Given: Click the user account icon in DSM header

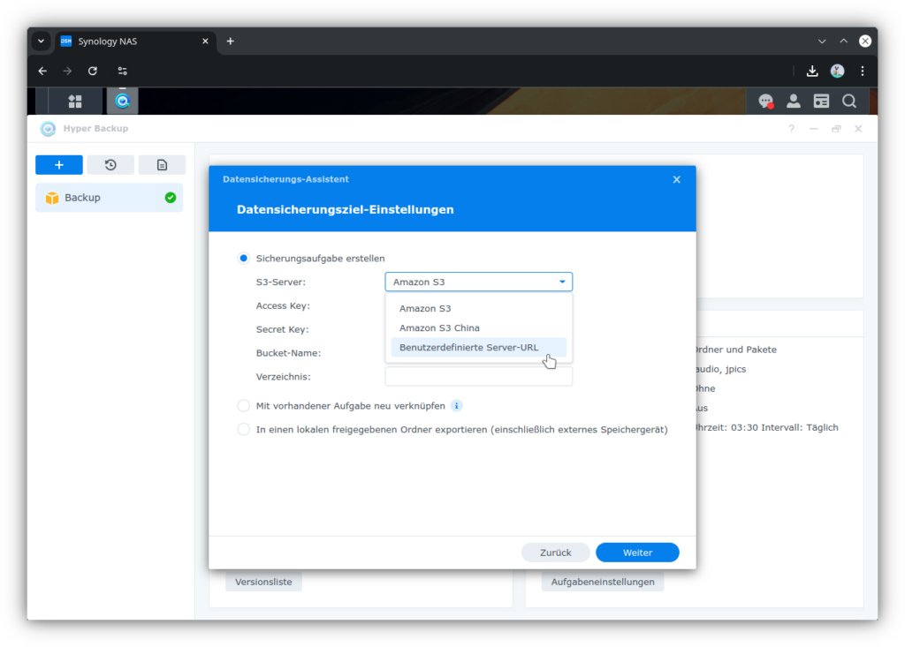Looking at the screenshot, I should [x=793, y=101].
